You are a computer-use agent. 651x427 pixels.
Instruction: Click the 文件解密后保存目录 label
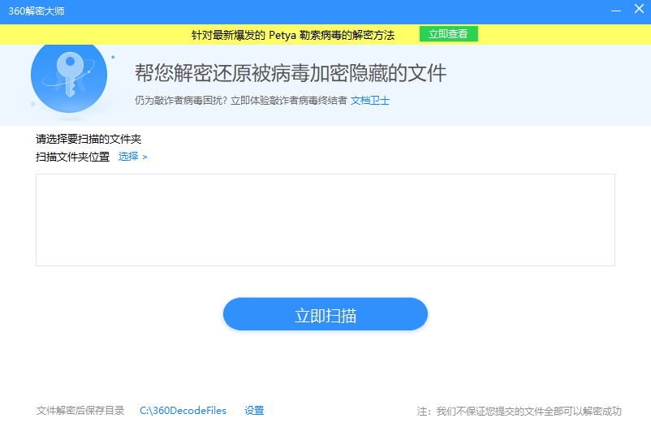[x=80, y=411]
